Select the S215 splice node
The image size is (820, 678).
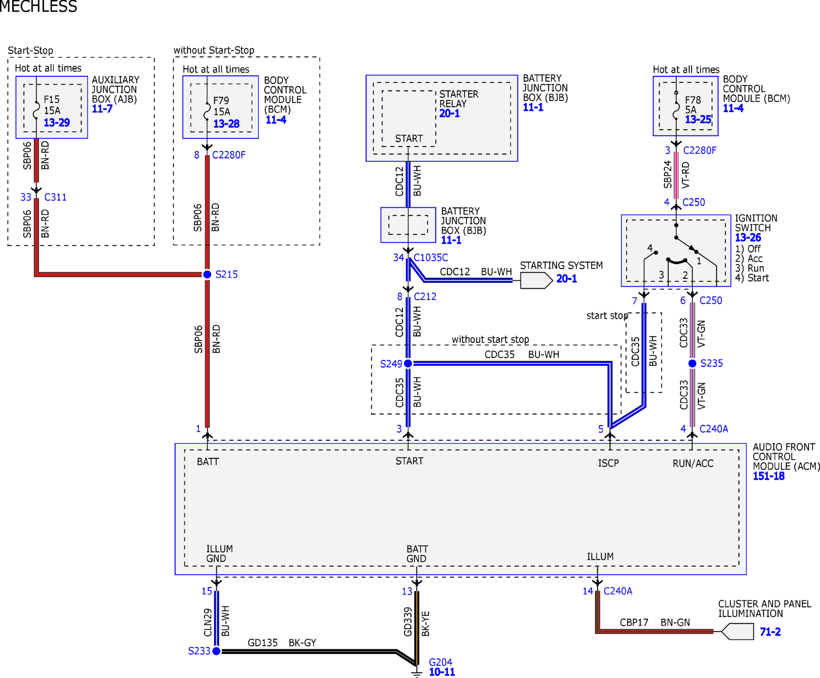pyautogui.click(x=207, y=274)
